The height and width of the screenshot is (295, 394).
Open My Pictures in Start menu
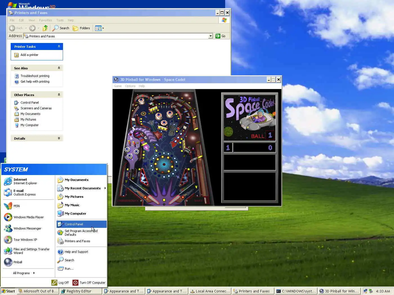(81, 197)
